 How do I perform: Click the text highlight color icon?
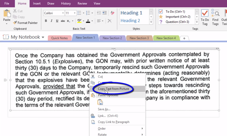(x=79, y=21)
